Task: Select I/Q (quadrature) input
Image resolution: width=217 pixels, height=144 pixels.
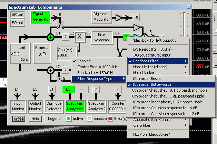Action: pyautogui.click(x=158, y=55)
